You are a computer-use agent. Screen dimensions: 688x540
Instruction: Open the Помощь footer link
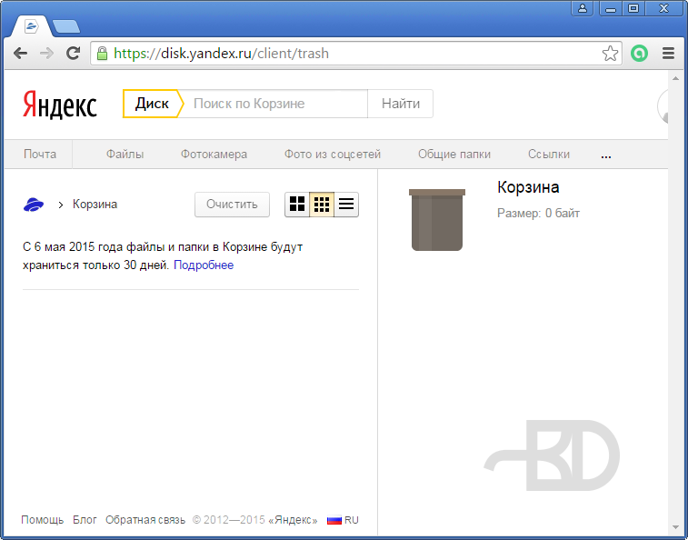43,520
